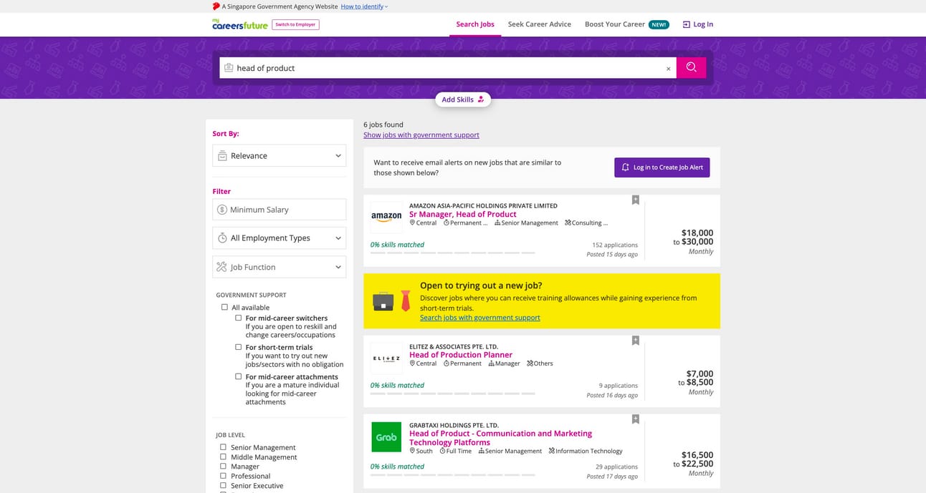Open Grab Head of Product Communication job
The height and width of the screenshot is (493, 926).
click(x=500, y=438)
